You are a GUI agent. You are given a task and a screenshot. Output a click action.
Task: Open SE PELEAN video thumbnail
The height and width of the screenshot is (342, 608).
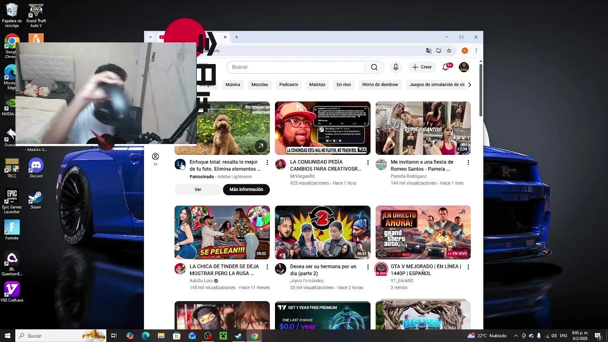coord(222,232)
